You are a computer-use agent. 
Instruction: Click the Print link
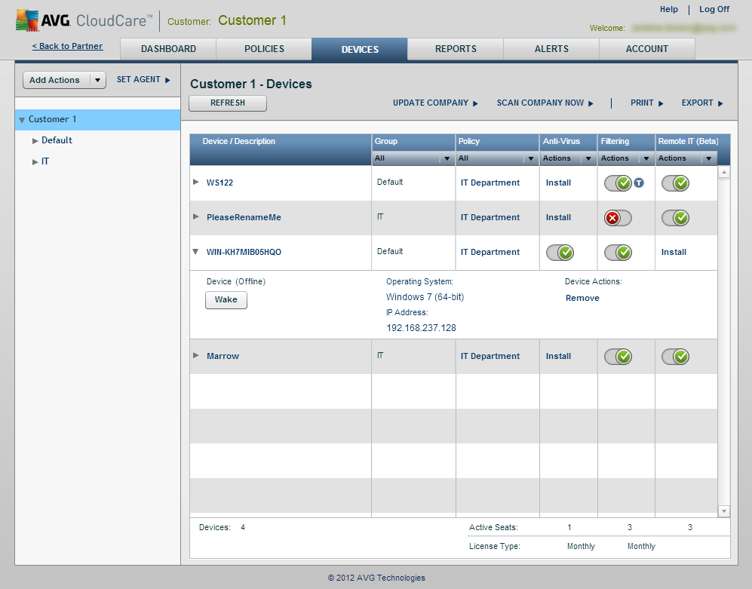point(647,103)
